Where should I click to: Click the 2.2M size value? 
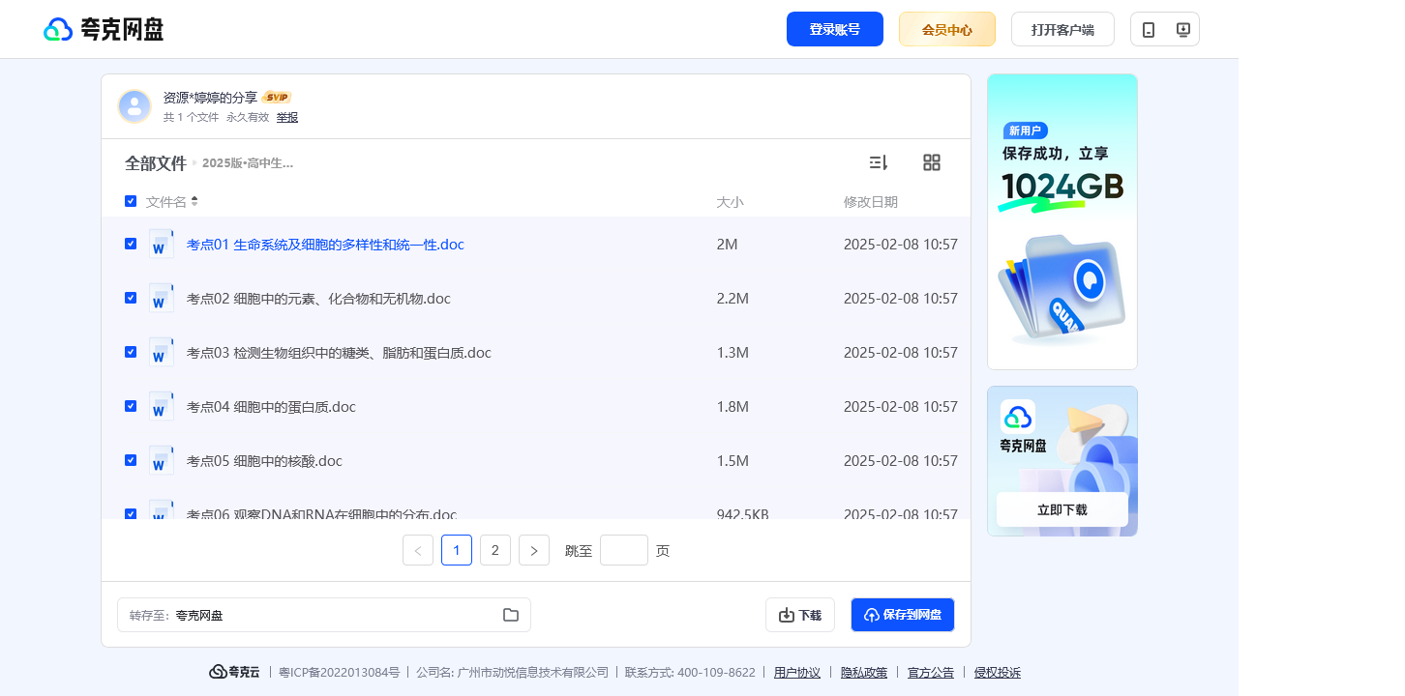(x=732, y=299)
